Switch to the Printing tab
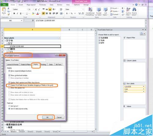Image resolution: width=153 pixels, height=136 pixels. click(43, 64)
